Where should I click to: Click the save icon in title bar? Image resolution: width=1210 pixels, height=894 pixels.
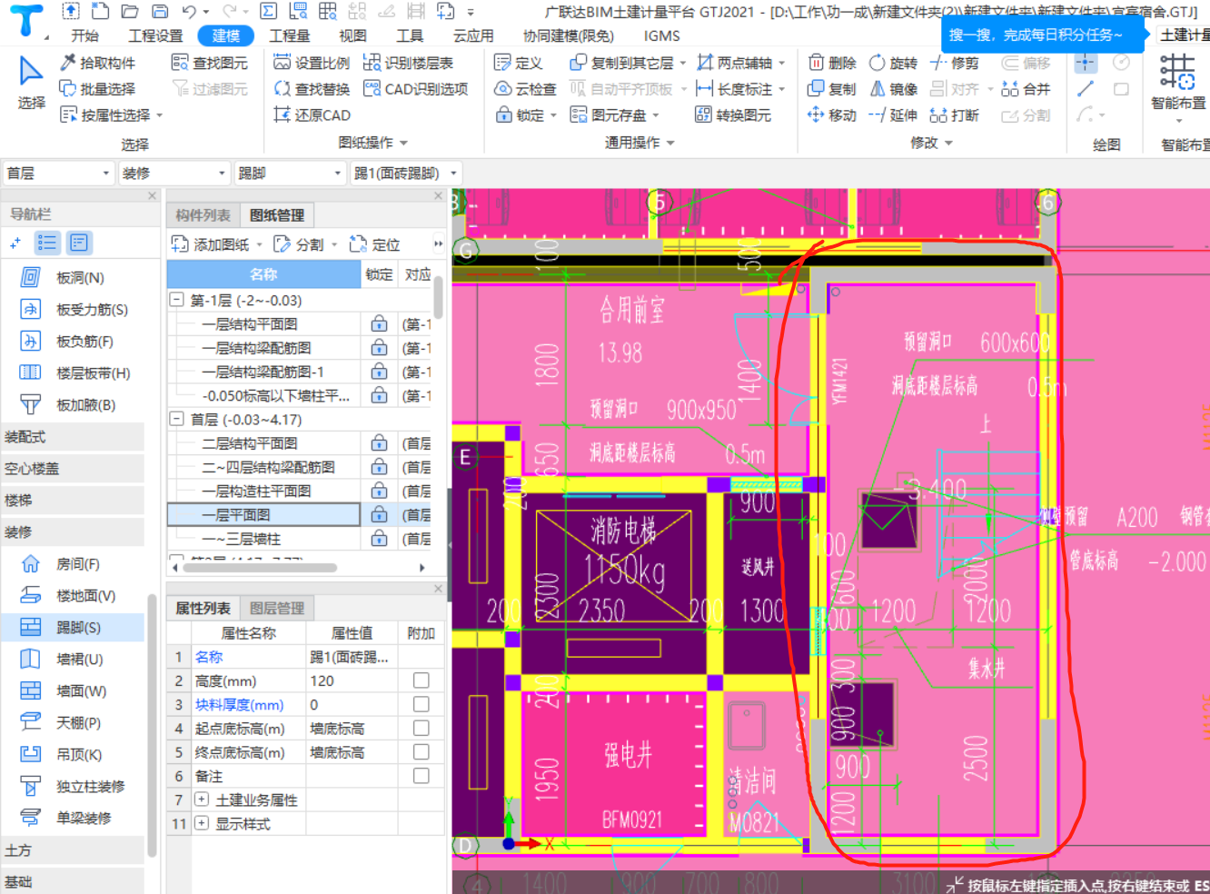coord(160,11)
